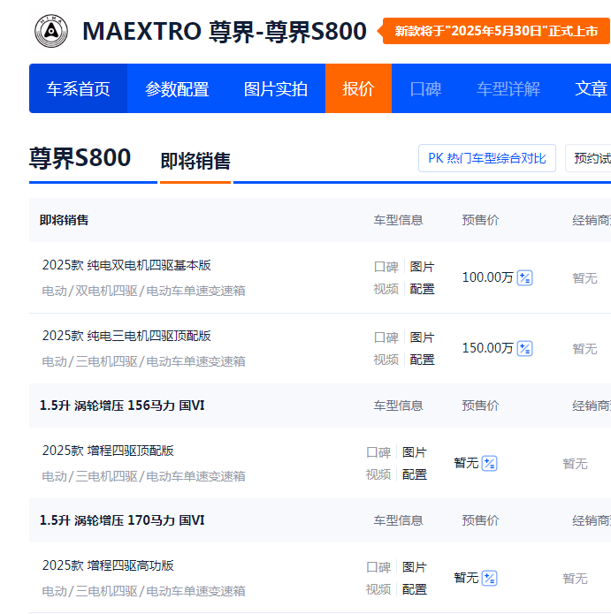This screenshot has height=614, width=611.
Task: Open price calculator for 150.00万 model
Action: tap(525, 348)
